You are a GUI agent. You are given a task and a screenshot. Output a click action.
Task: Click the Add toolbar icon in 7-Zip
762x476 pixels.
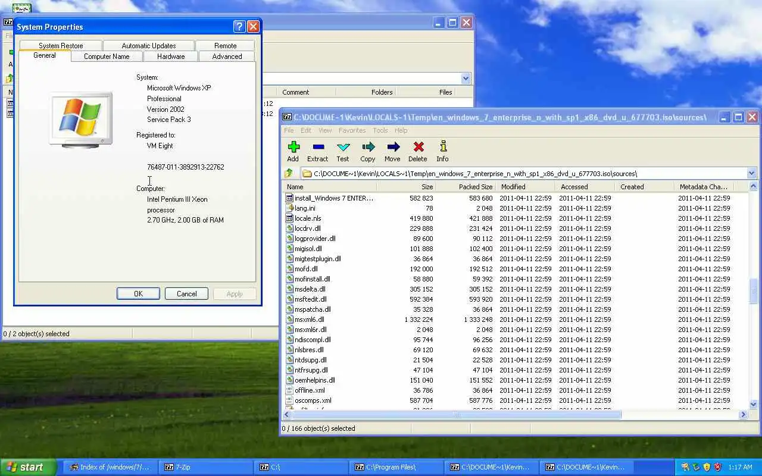tap(293, 147)
